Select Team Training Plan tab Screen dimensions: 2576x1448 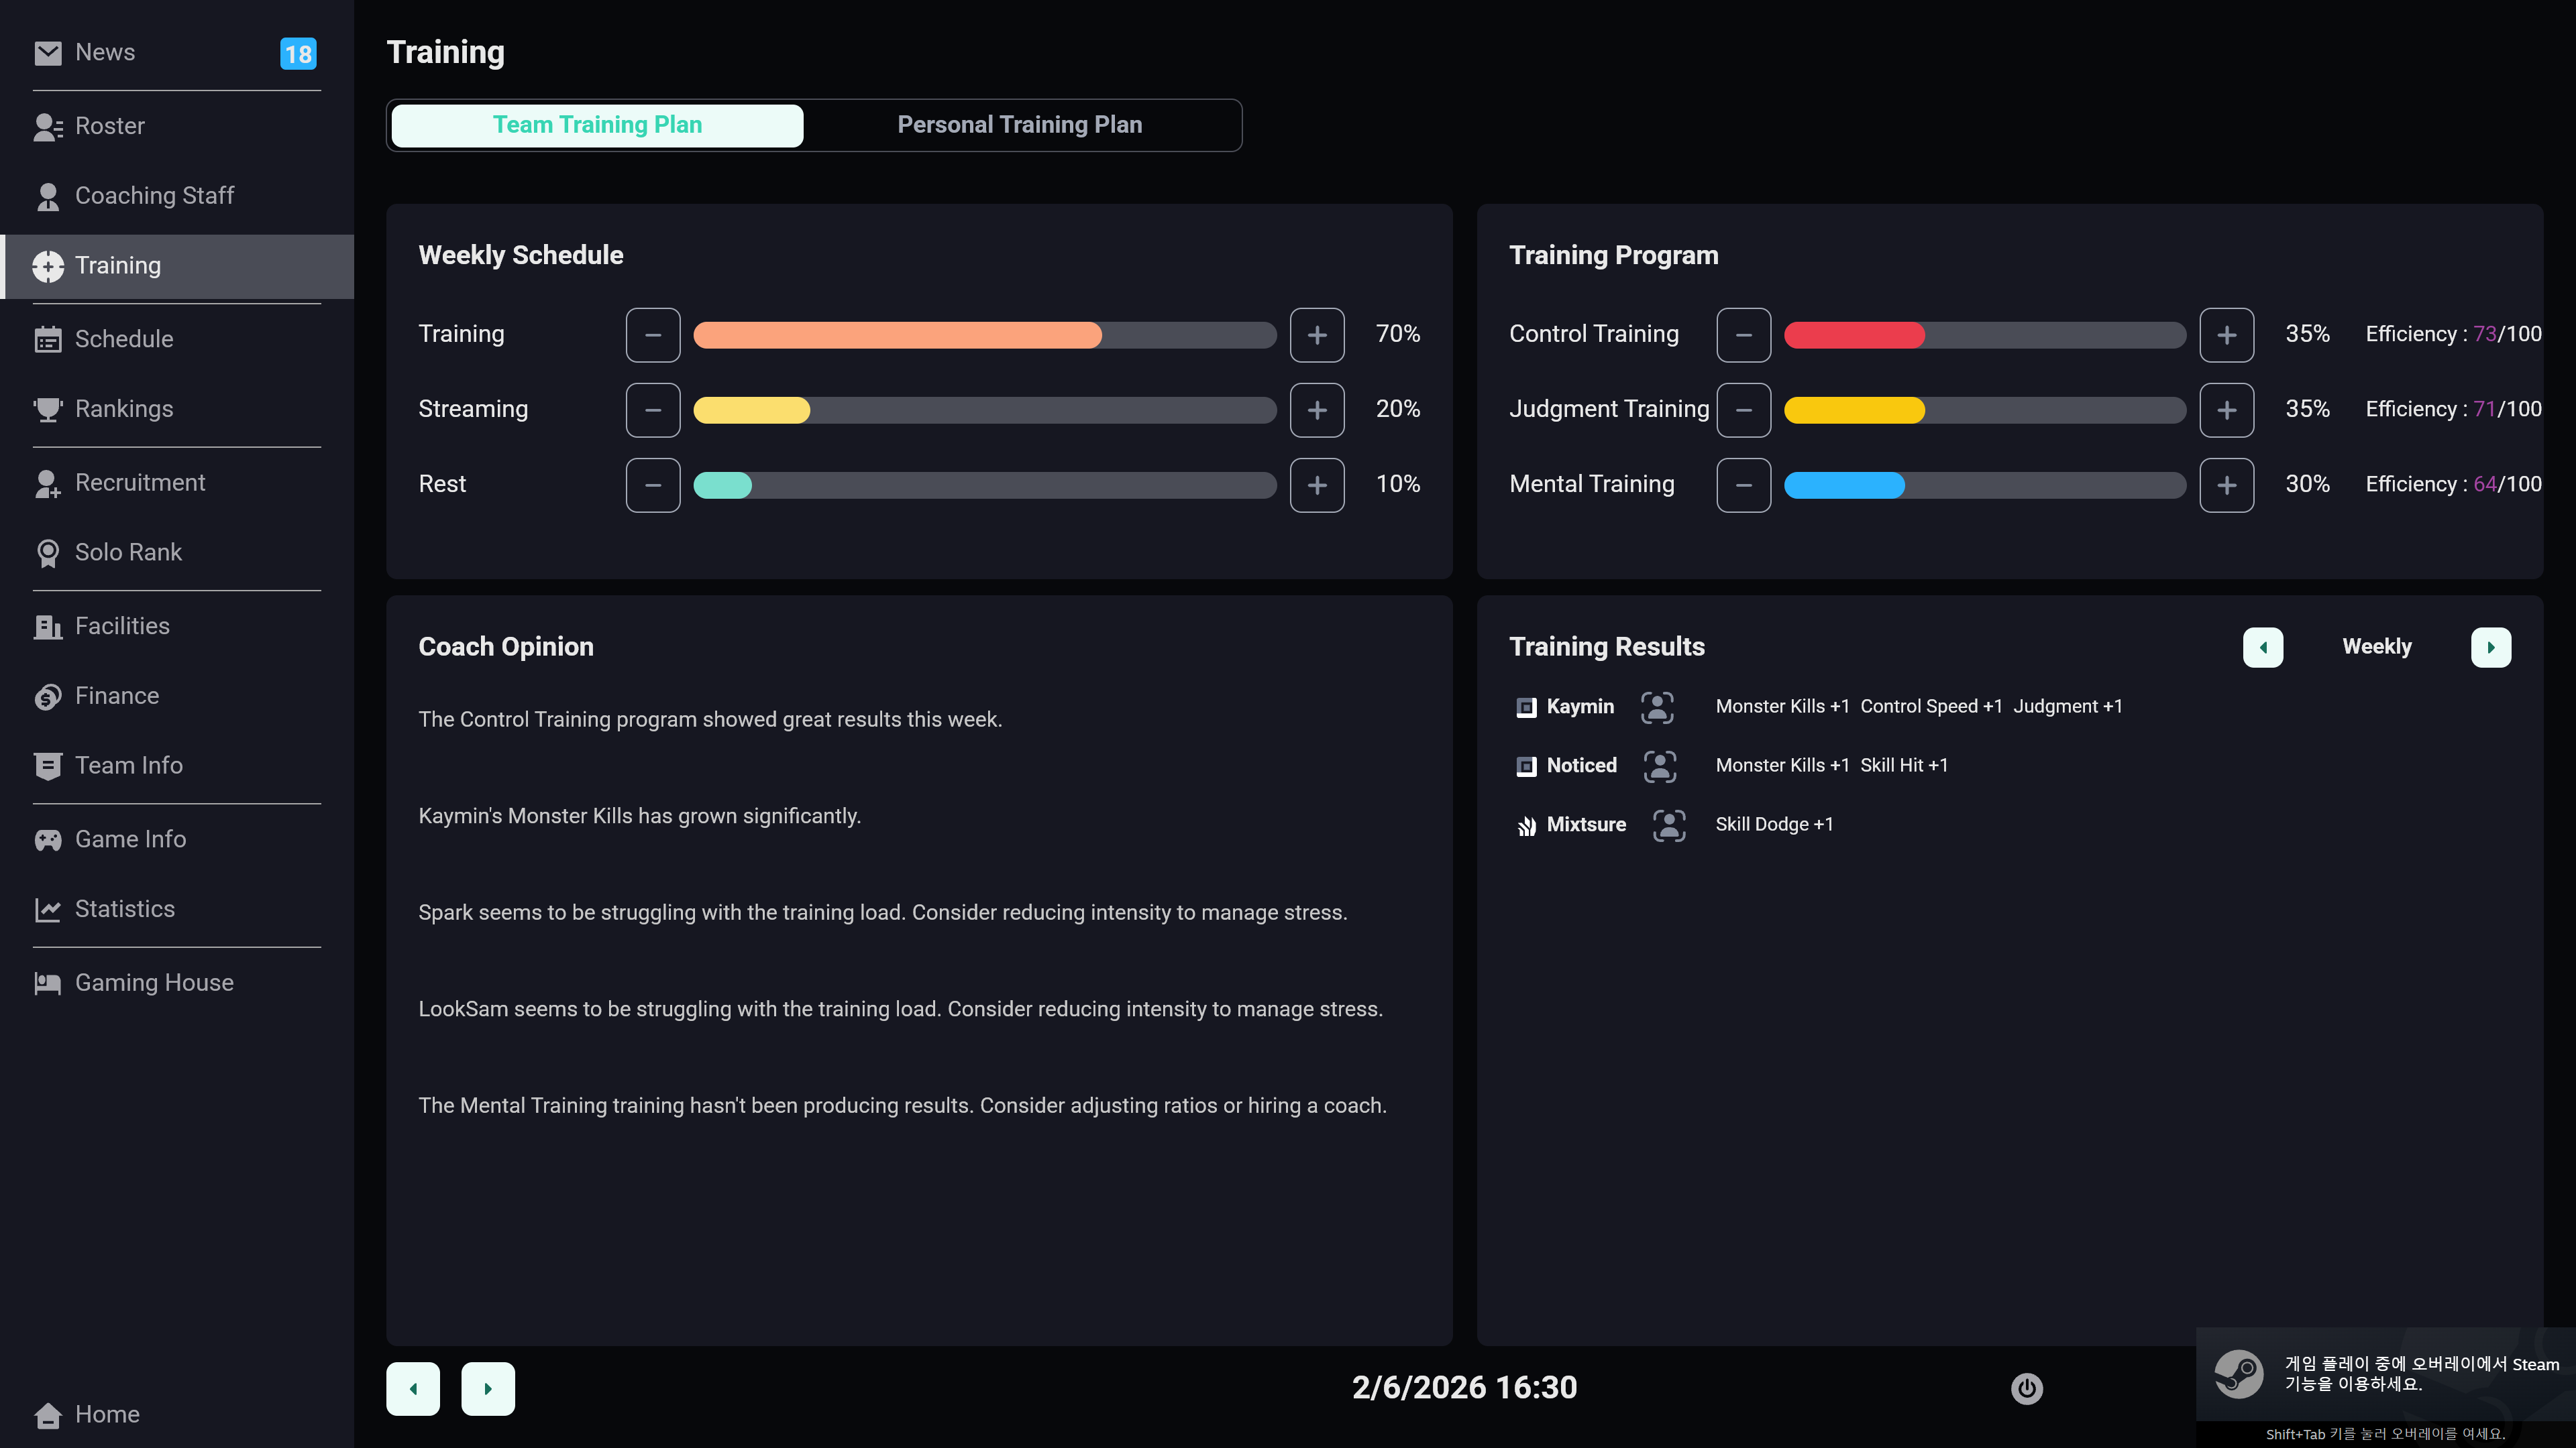coord(597,125)
